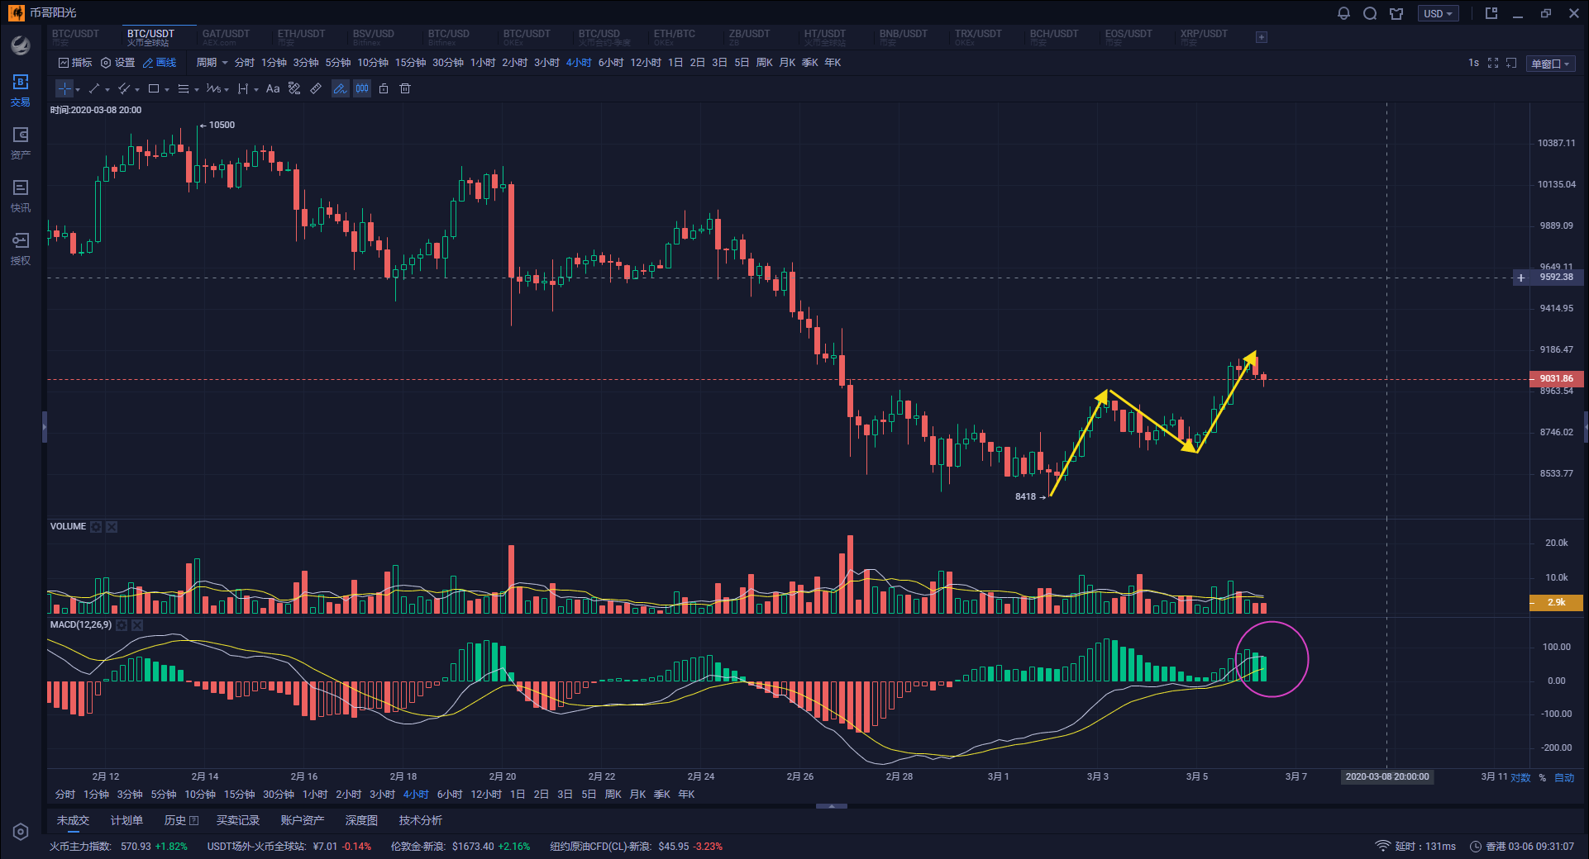This screenshot has height=859, width=1589.
Task: Click the pop-out window icon
Action: (1491, 13)
